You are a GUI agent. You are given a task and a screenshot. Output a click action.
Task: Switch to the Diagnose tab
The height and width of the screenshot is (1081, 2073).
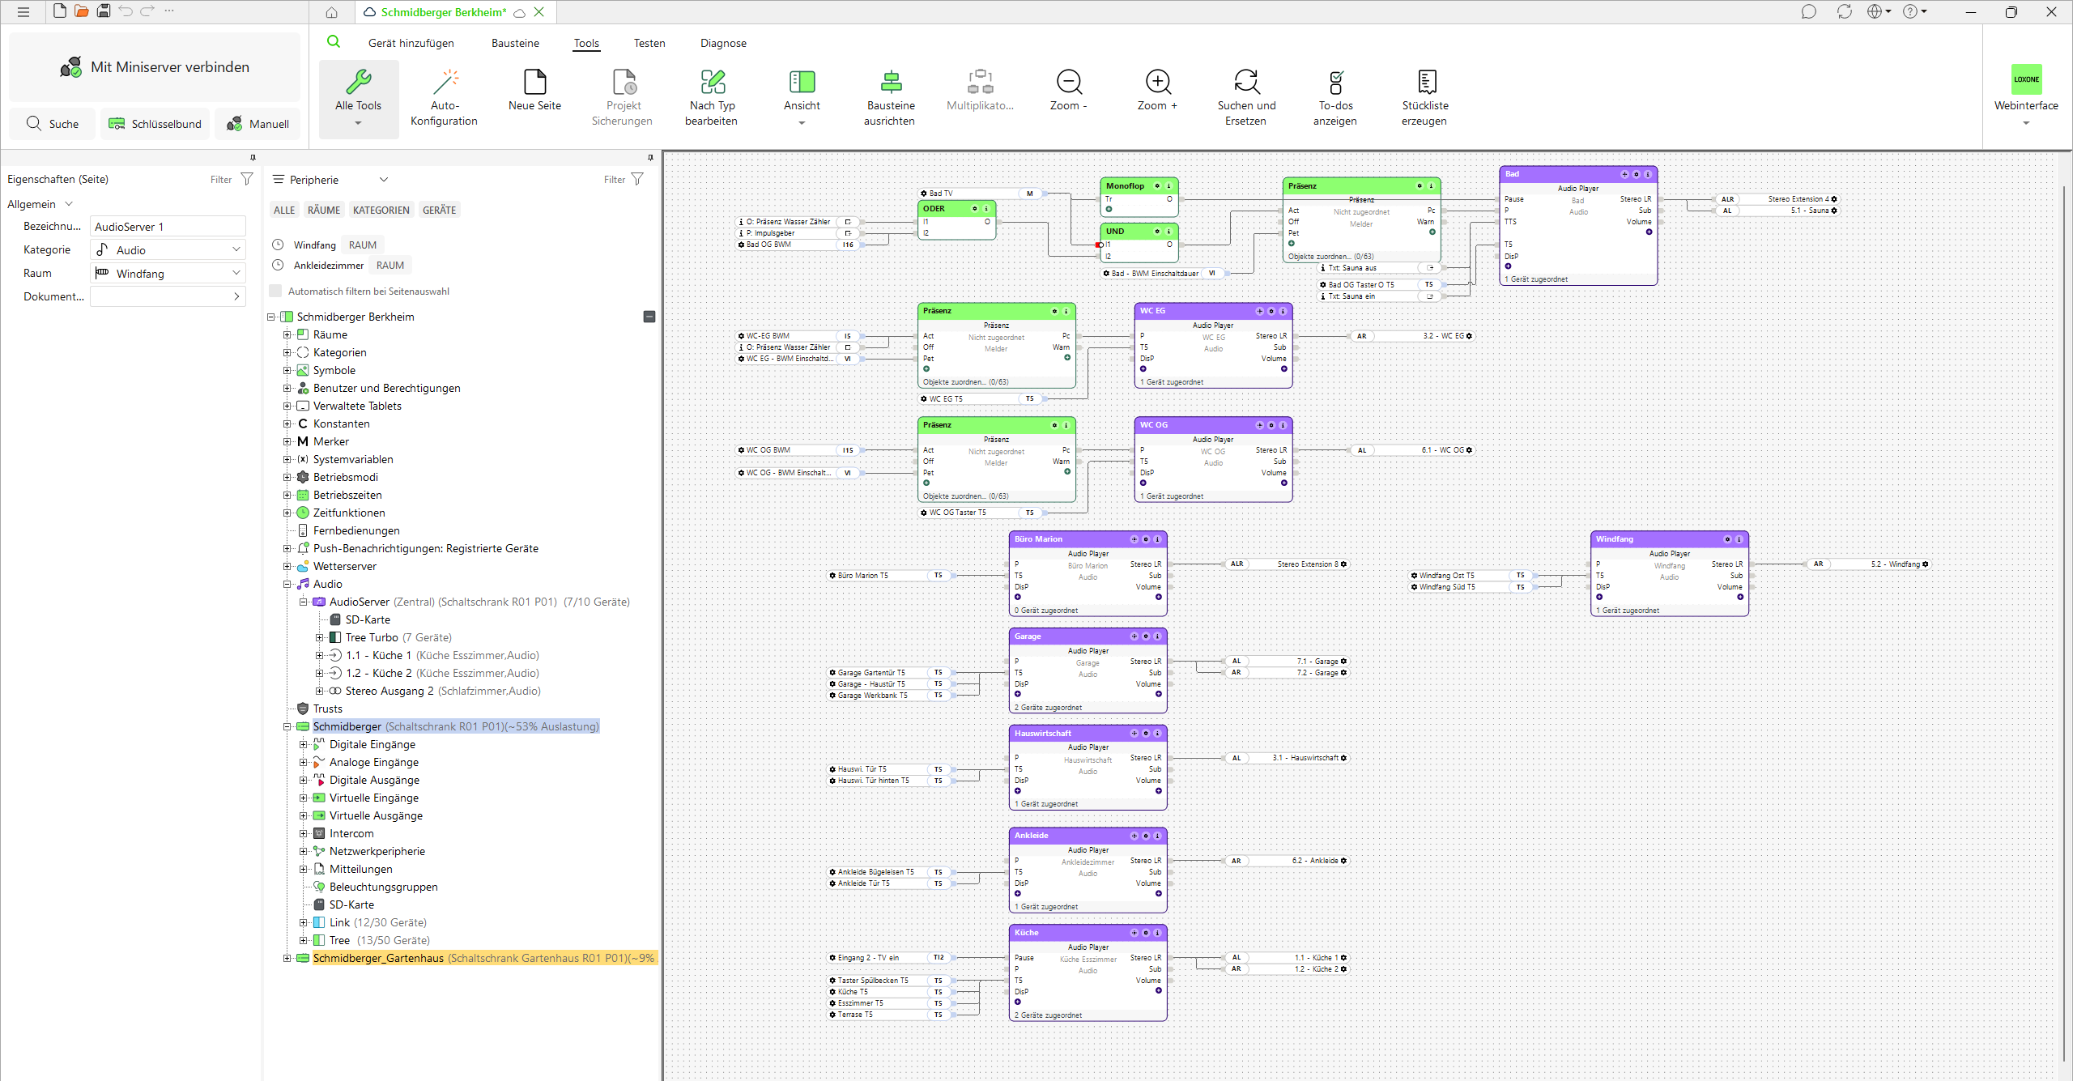tap(723, 43)
